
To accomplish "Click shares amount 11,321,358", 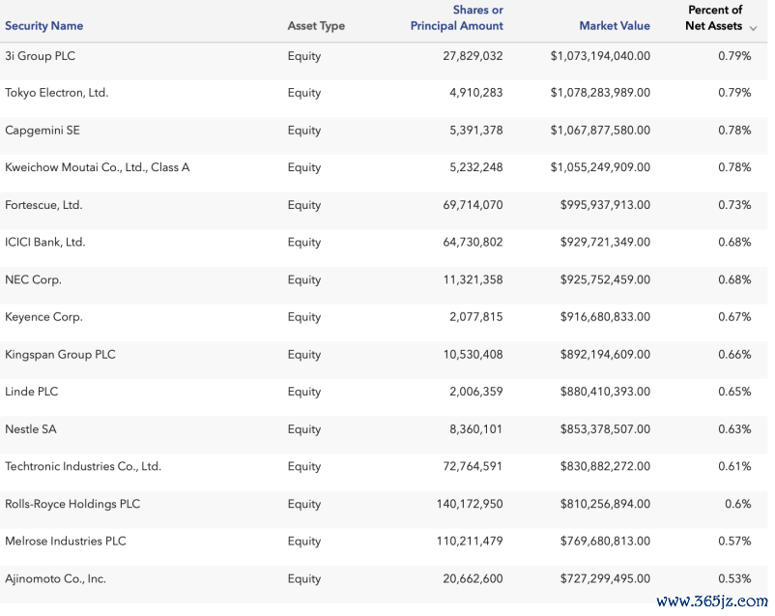I will pyautogui.click(x=473, y=279).
